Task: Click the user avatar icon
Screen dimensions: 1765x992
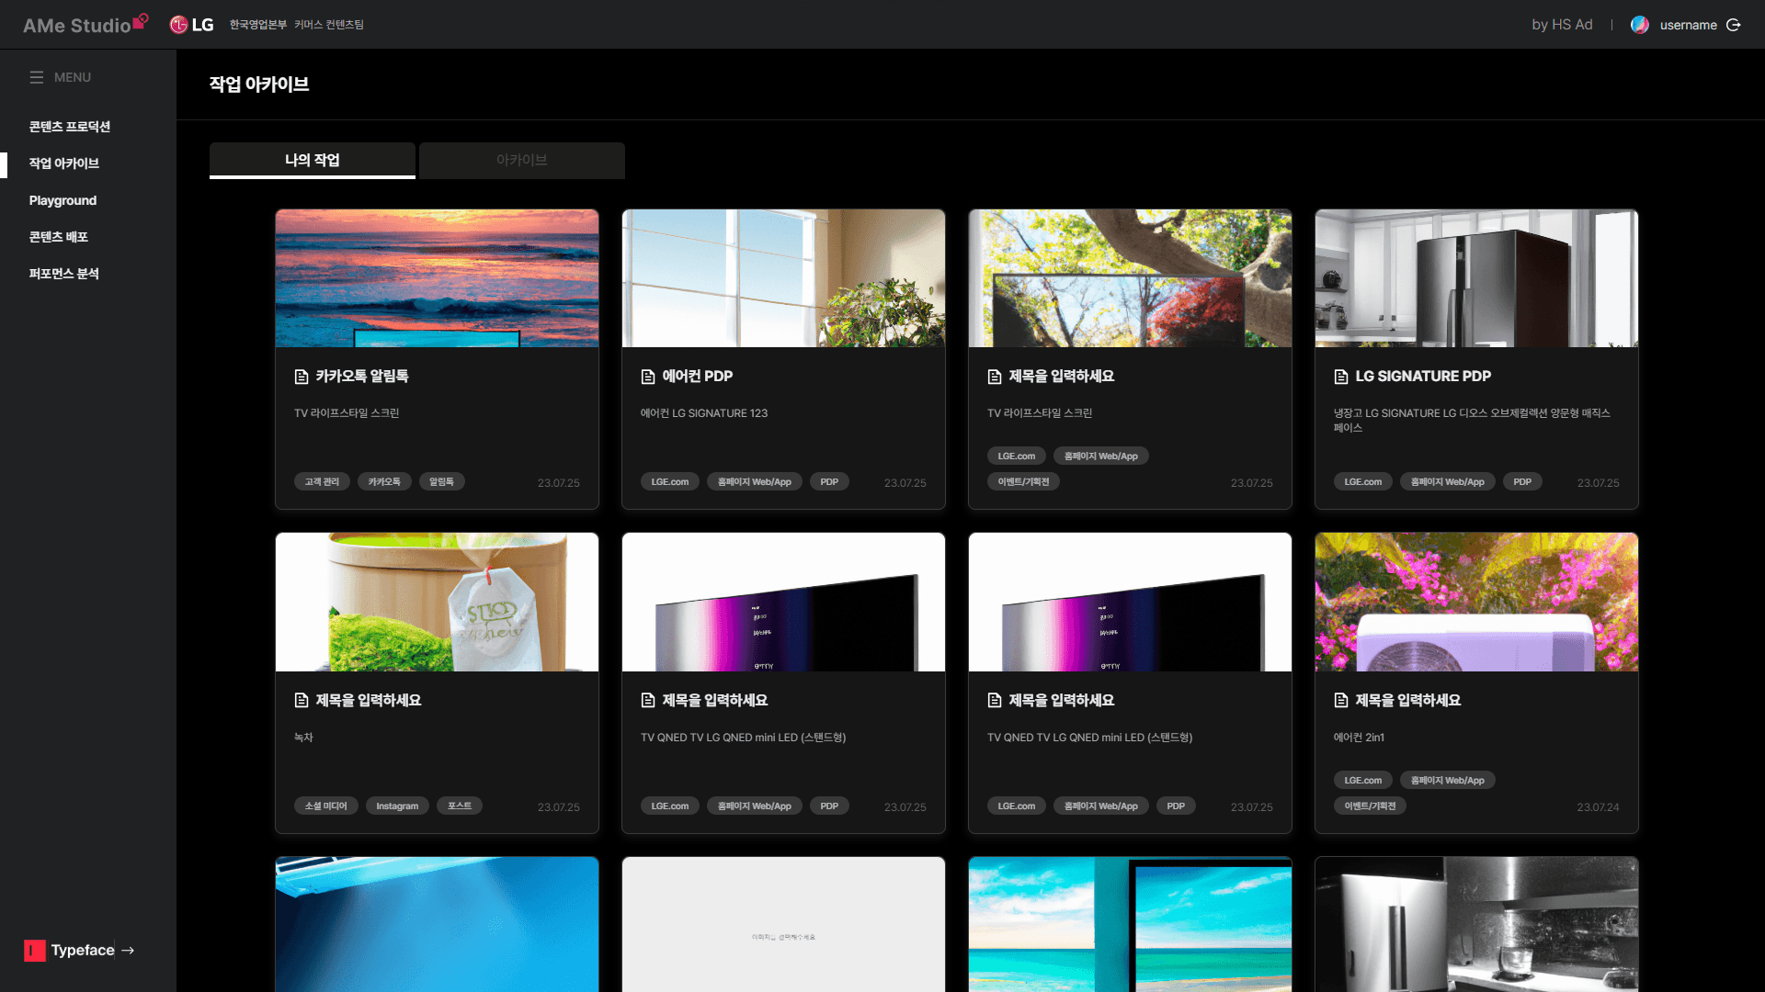Action: click(x=1639, y=25)
